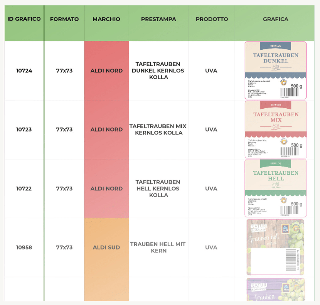Click the 77x73 format in row 10723
The width and height of the screenshot is (320, 305).
[64, 130]
